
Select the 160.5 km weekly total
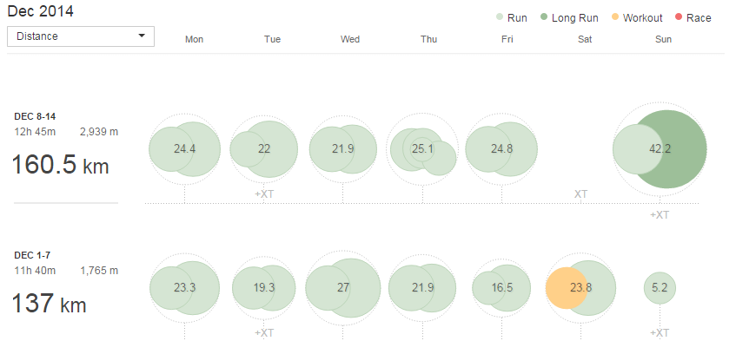pyautogui.click(x=60, y=166)
